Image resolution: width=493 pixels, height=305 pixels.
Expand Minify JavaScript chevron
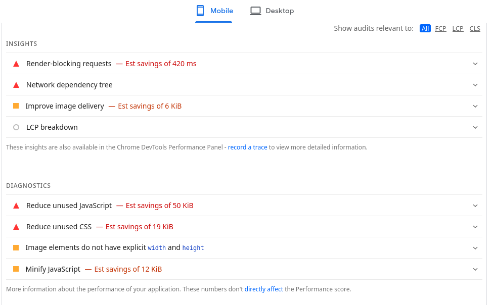point(475,269)
